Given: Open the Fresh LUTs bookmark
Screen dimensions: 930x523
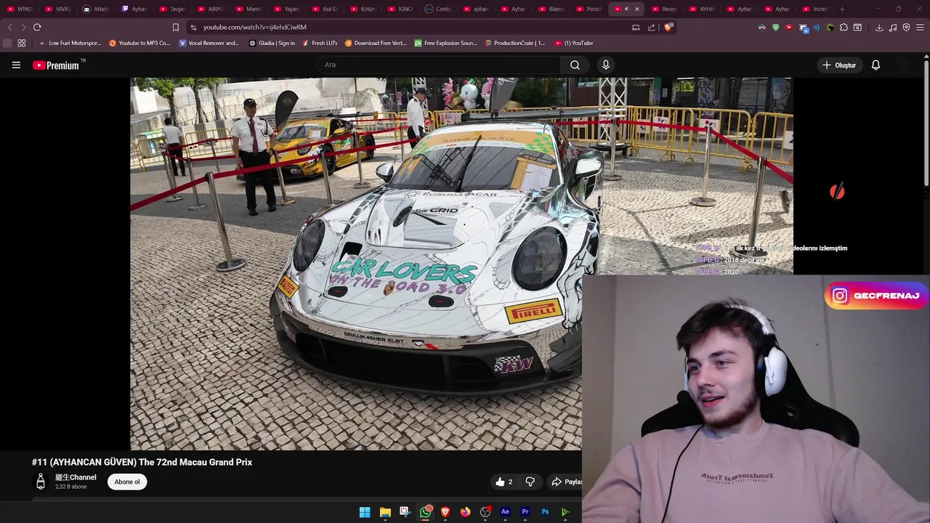Looking at the screenshot, I should point(320,43).
